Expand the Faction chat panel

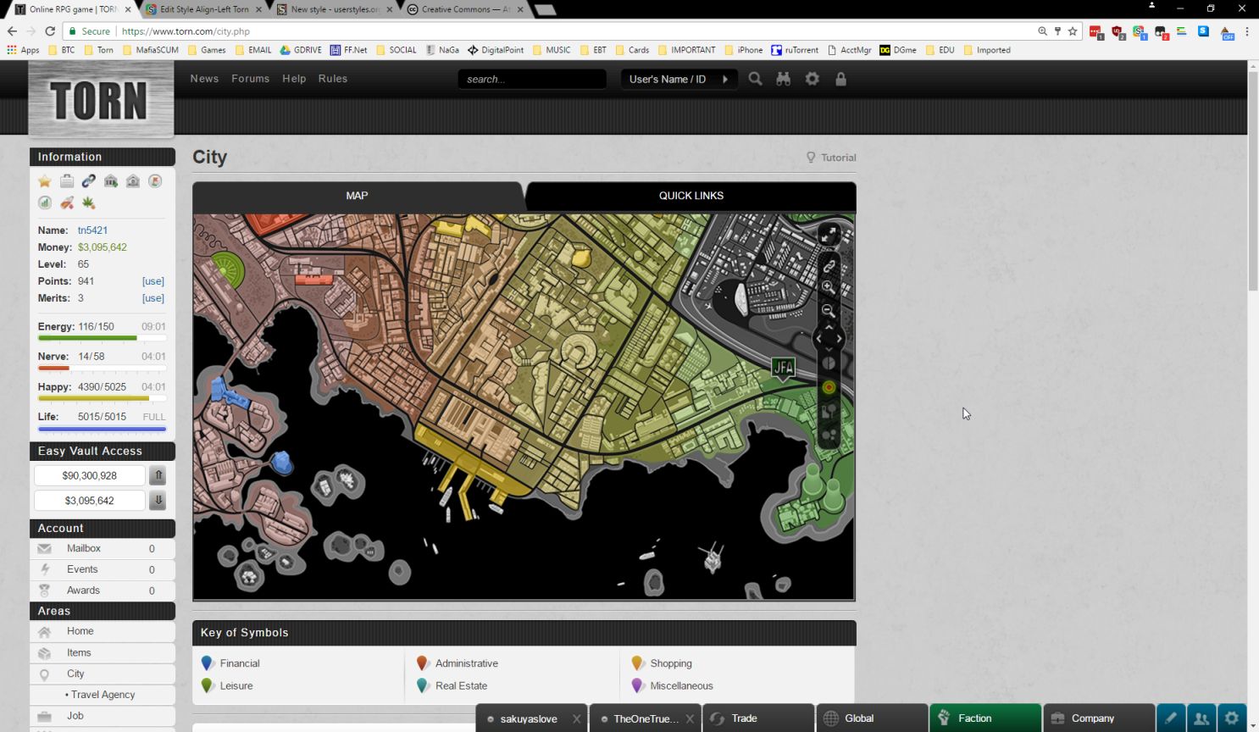[x=984, y=718]
